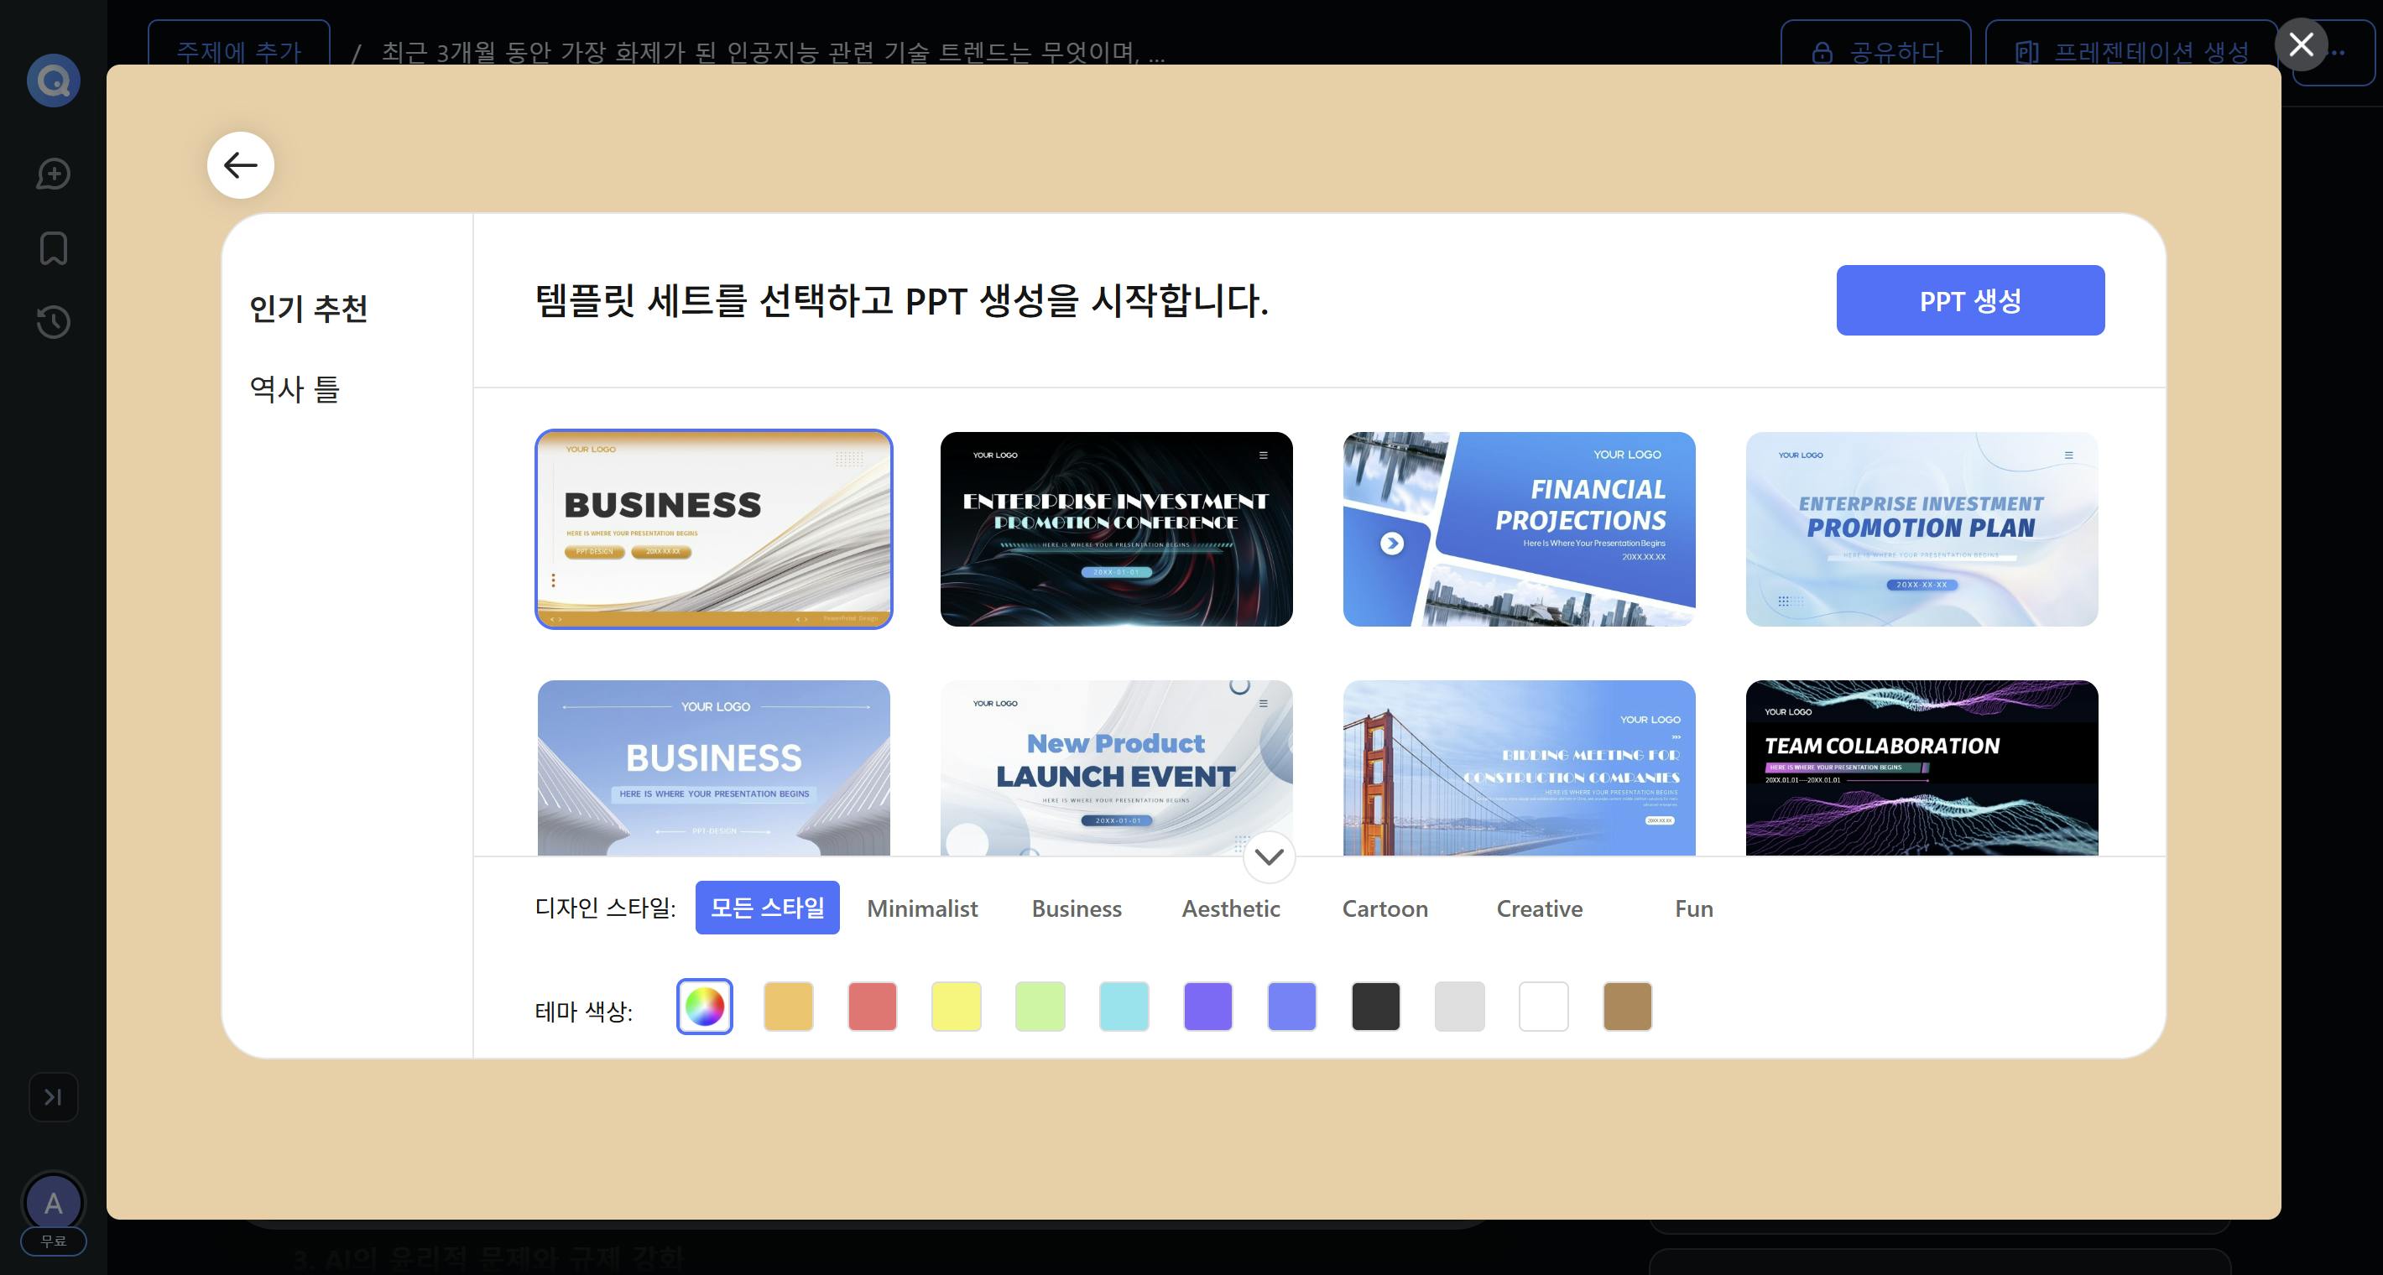Click the back arrow button
Viewport: 2383px width, 1275px height.
pos(241,165)
